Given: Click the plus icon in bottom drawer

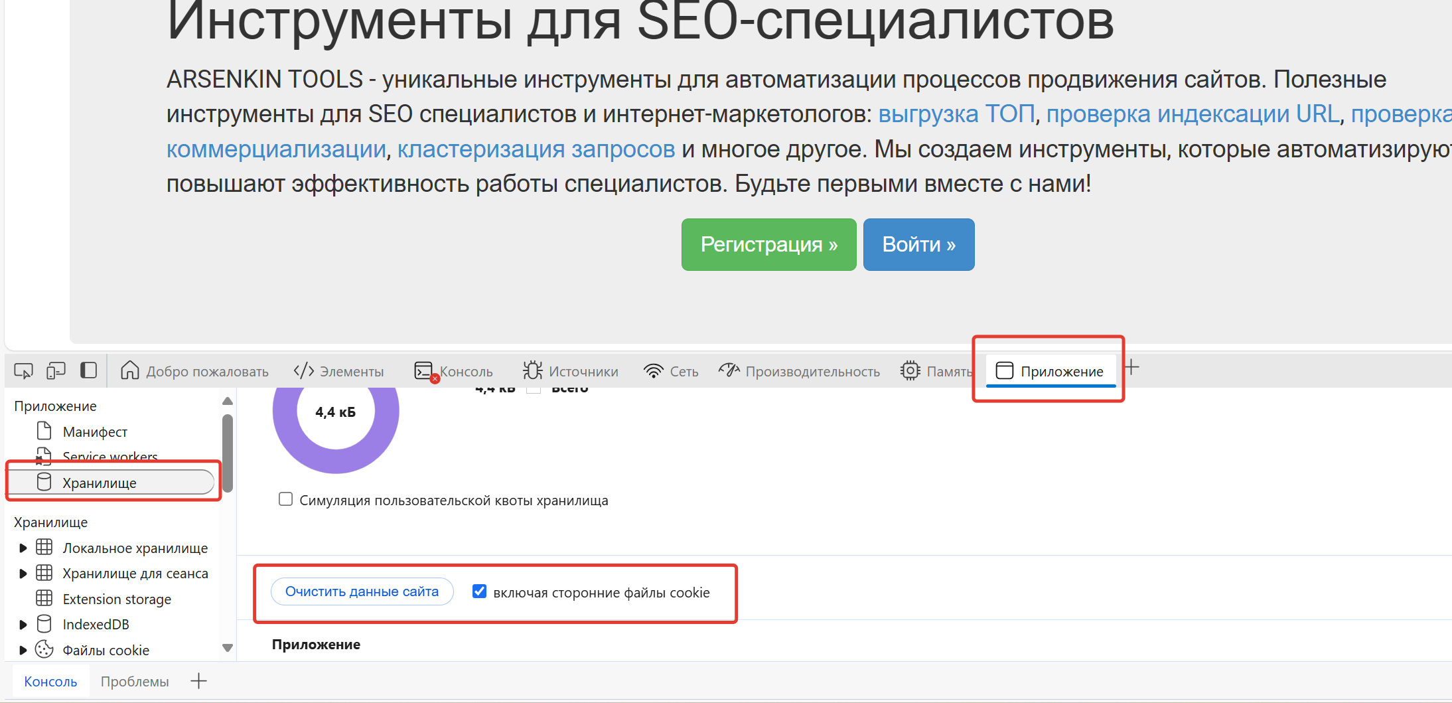Looking at the screenshot, I should (x=198, y=681).
